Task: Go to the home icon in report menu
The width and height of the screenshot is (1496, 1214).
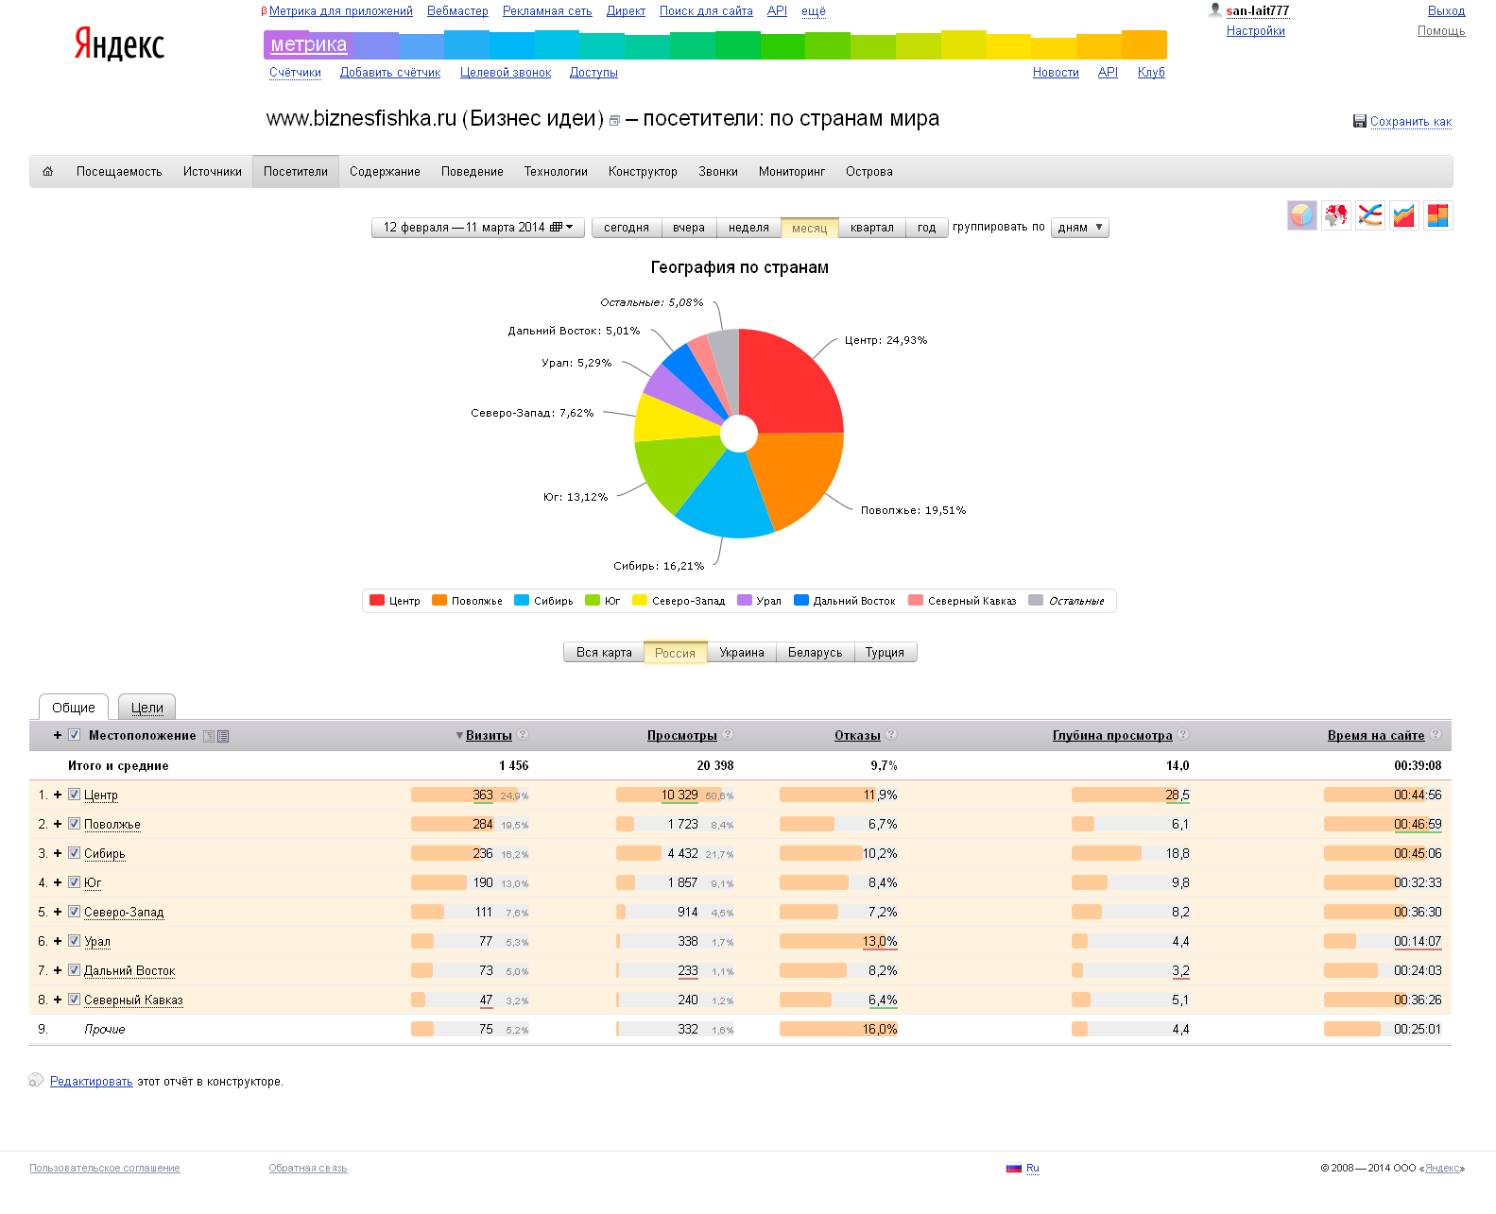Action: (47, 171)
